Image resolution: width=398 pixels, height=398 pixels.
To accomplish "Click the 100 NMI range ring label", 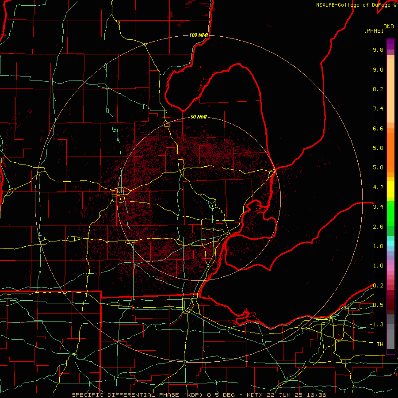I will coord(199,35).
